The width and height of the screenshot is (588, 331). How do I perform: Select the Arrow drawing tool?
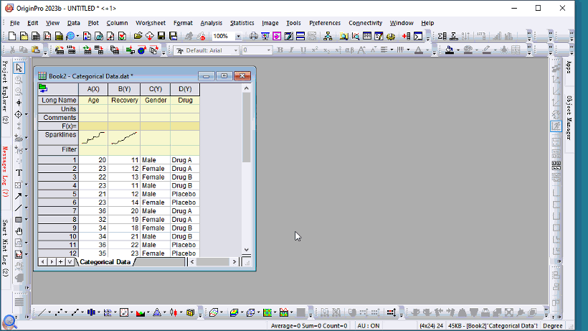tap(19, 196)
